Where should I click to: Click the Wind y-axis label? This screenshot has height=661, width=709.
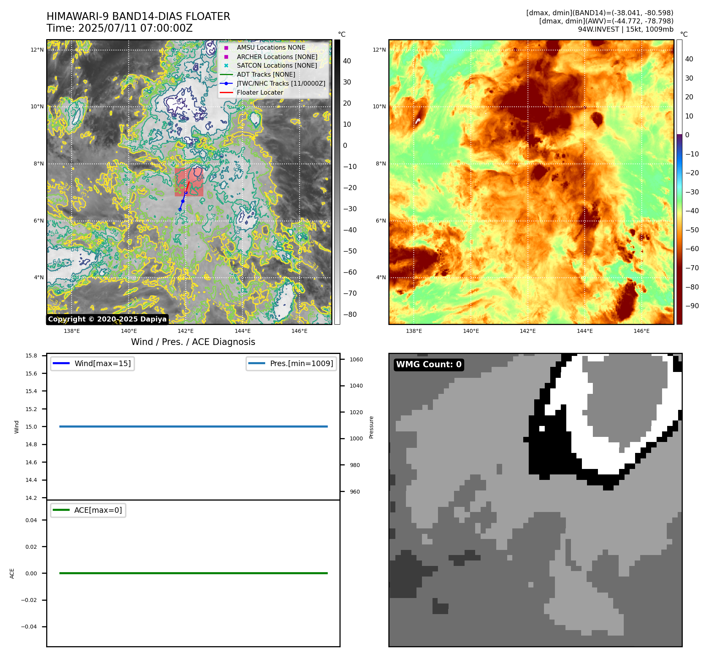click(x=16, y=427)
